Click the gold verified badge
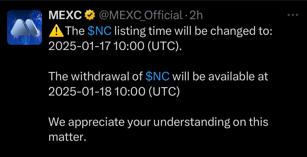307x157 pixels. 89,16
